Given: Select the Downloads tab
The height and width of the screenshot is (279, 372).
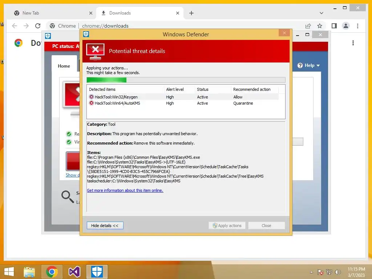Looking at the screenshot, I should [140, 13].
